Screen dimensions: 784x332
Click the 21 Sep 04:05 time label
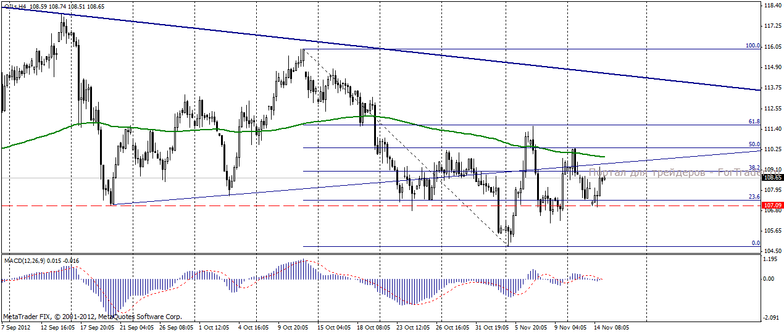138,326
